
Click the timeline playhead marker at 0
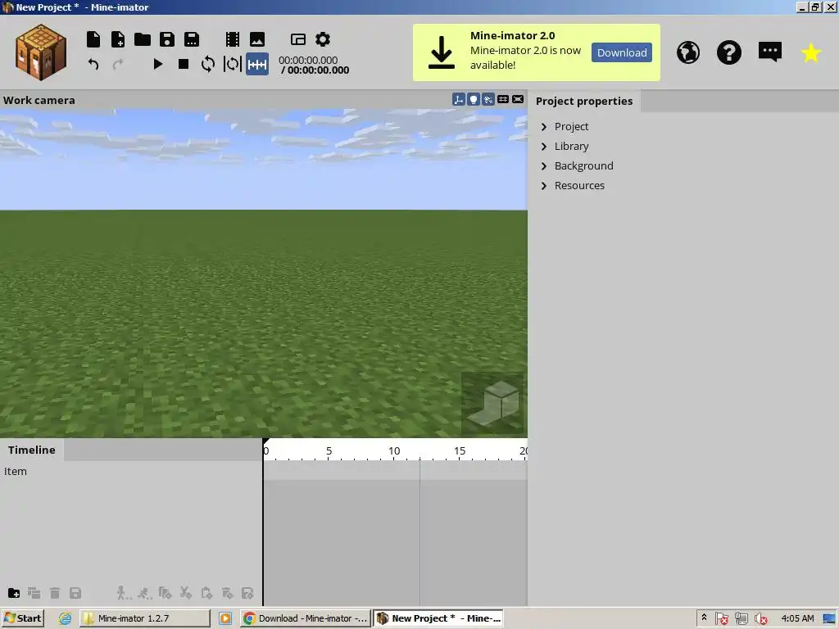tap(265, 442)
